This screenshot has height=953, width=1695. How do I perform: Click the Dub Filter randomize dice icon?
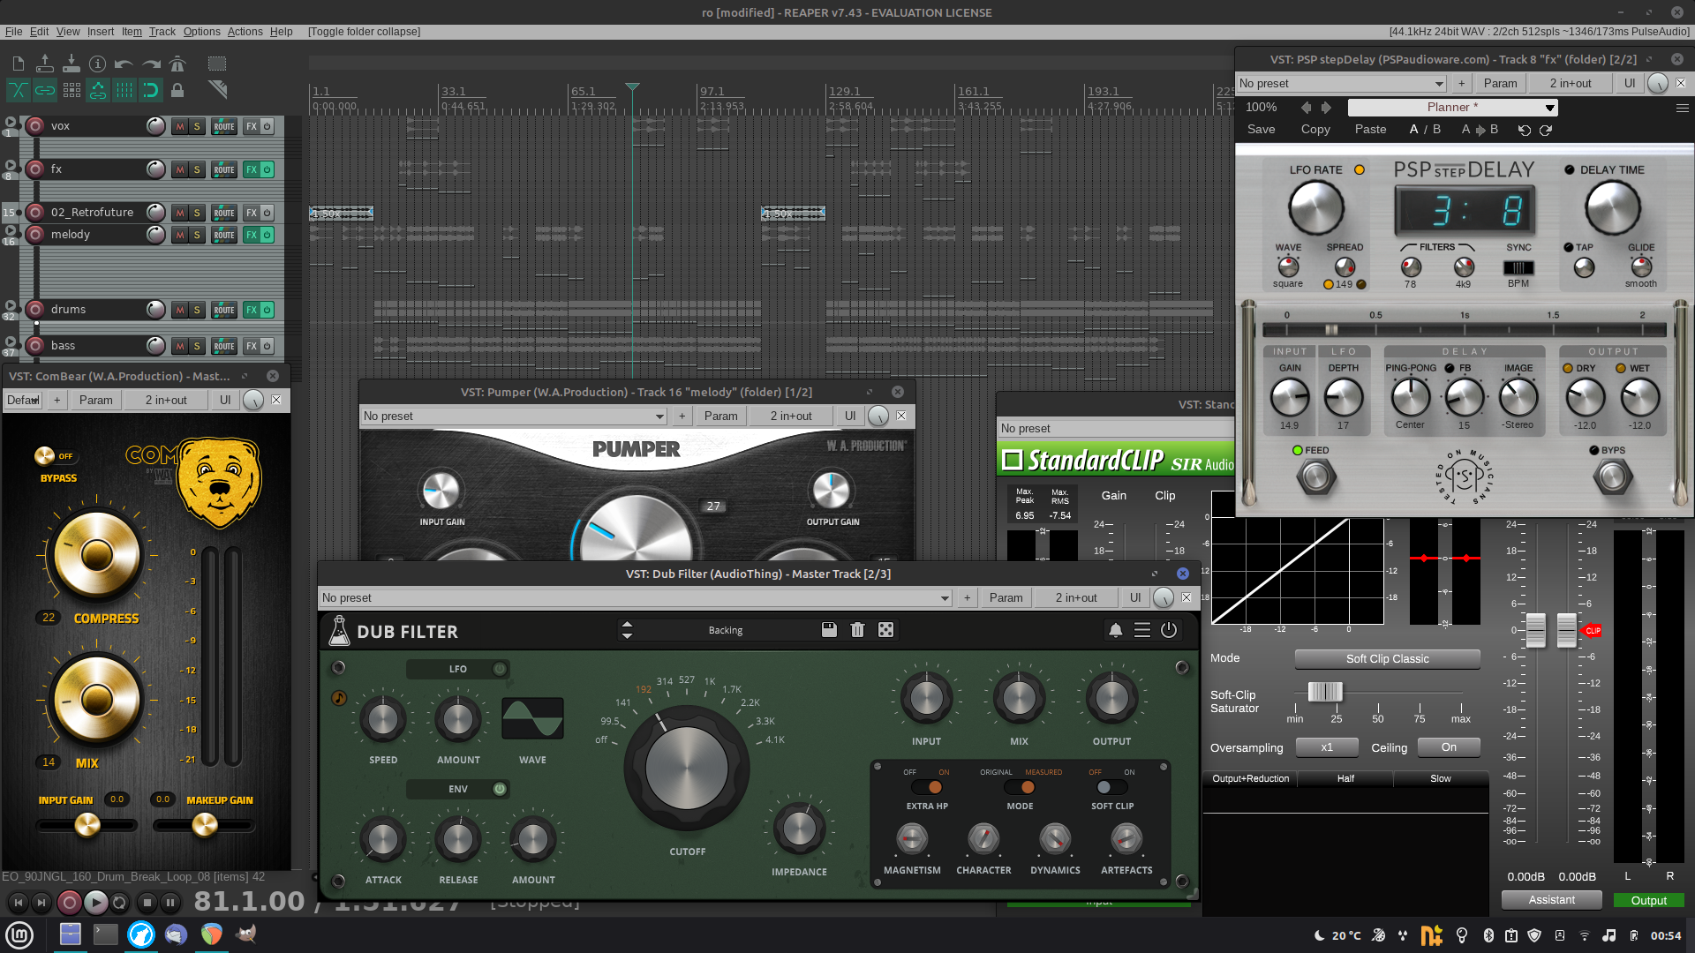tap(885, 630)
